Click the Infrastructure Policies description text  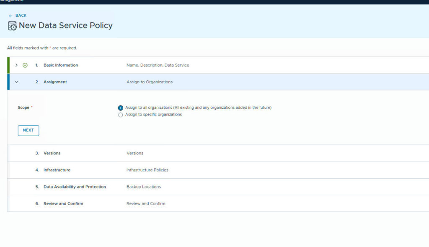tap(147, 170)
